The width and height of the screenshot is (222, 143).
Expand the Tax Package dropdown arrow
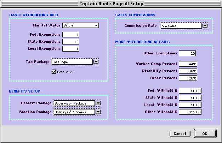[x=96, y=62]
